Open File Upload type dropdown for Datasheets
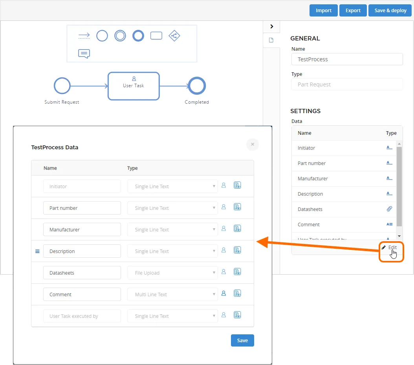Viewport: 414px width, 365px height. pyautogui.click(x=172, y=273)
